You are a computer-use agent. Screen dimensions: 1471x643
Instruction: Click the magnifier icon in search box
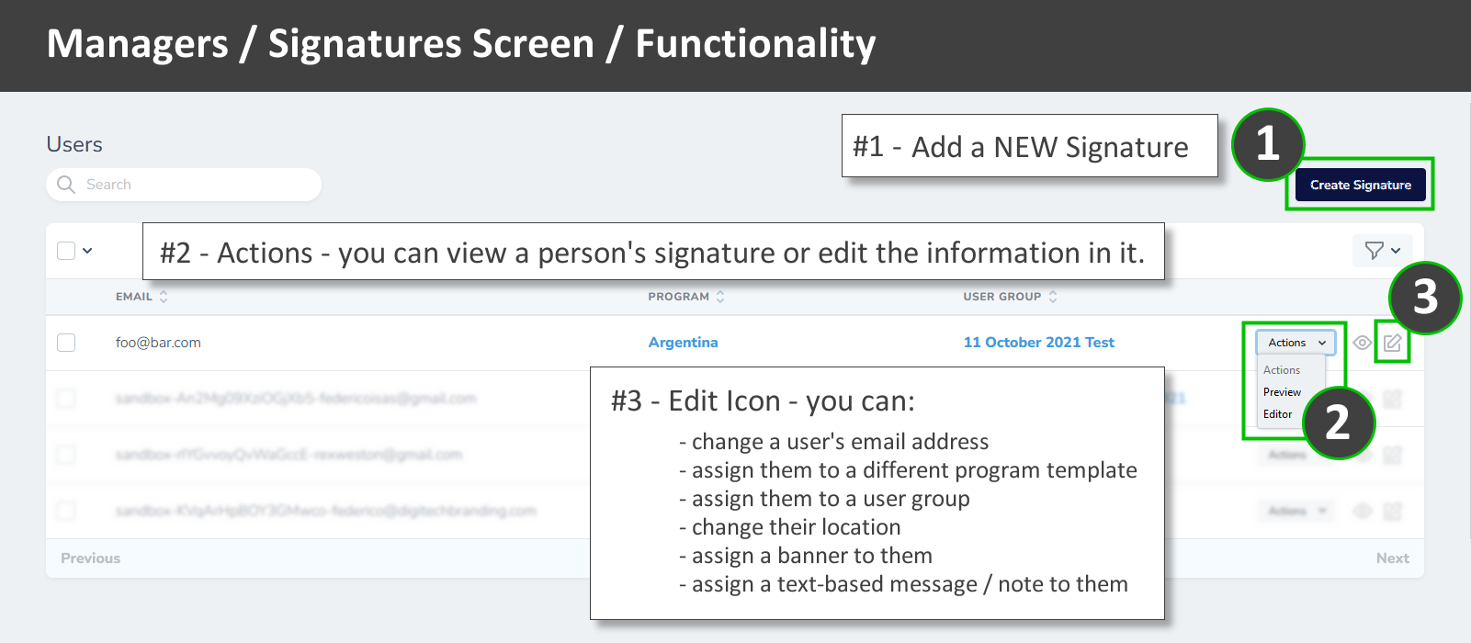(66, 185)
